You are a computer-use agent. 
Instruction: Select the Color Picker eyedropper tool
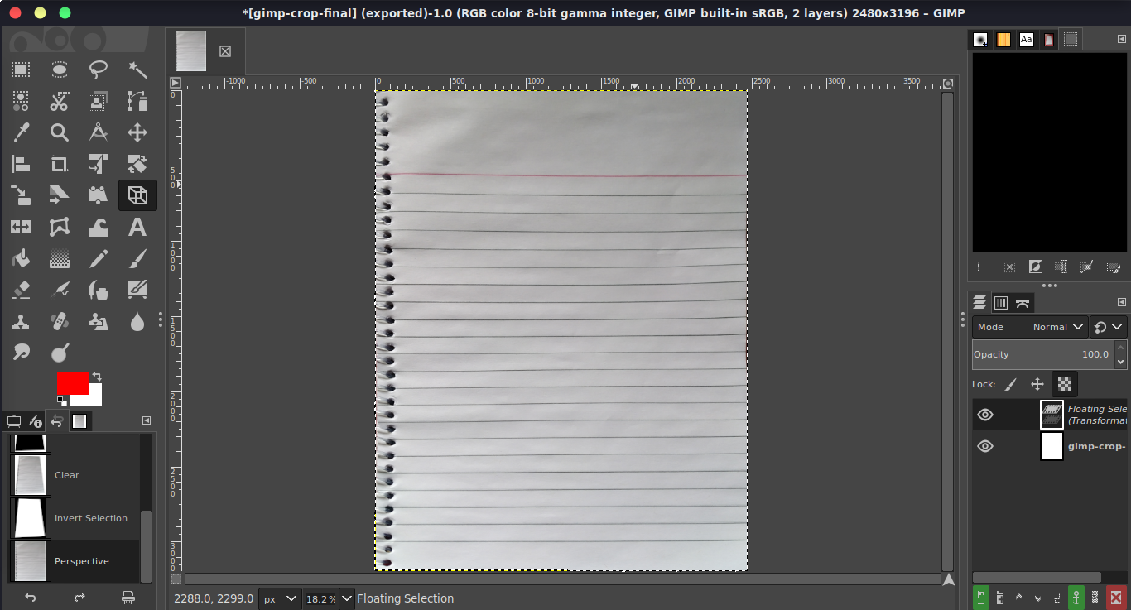21,132
